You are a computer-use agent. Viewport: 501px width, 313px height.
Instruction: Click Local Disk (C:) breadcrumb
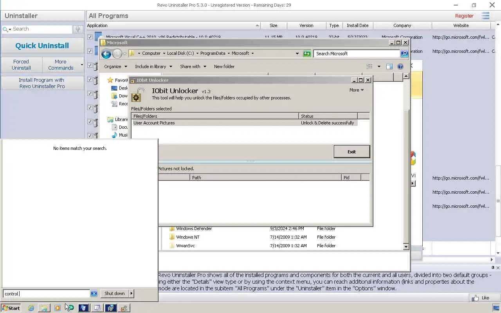(180, 54)
